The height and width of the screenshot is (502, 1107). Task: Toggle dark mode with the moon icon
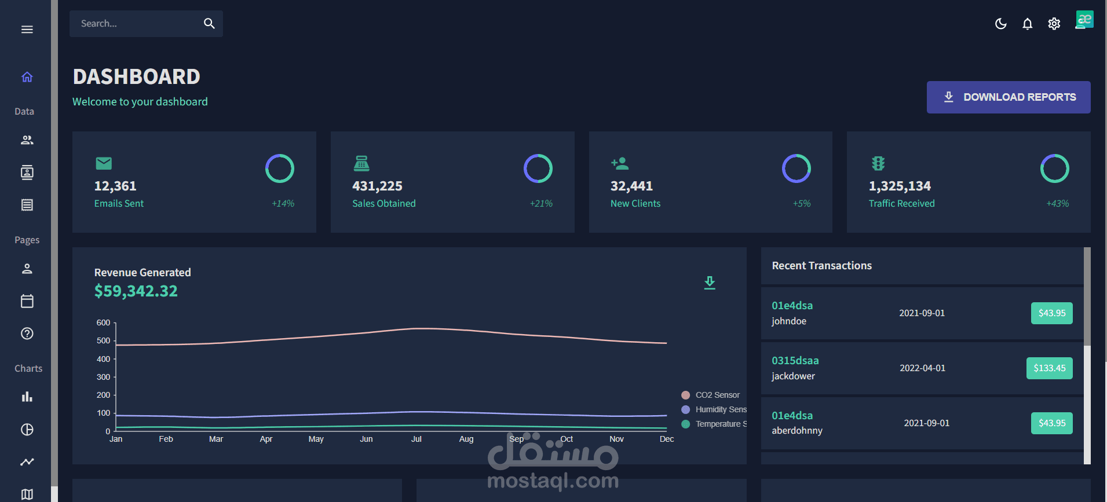[x=1000, y=24]
